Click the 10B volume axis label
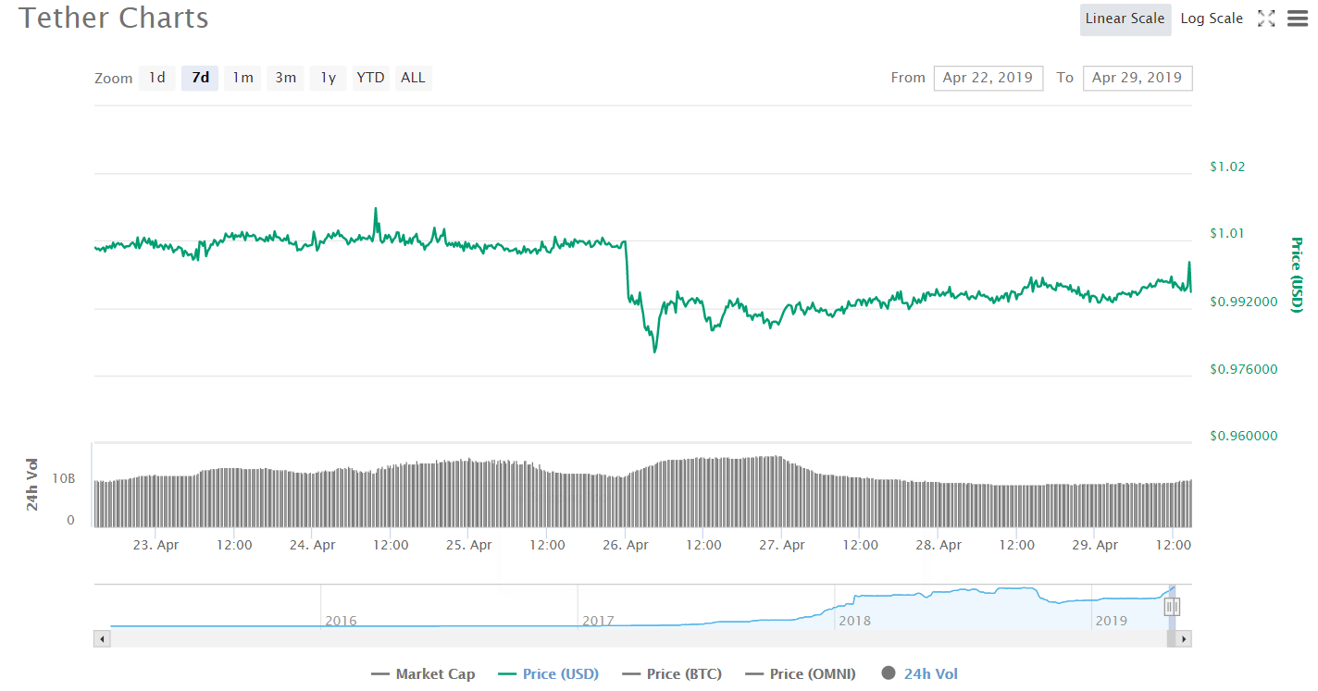 coord(64,479)
